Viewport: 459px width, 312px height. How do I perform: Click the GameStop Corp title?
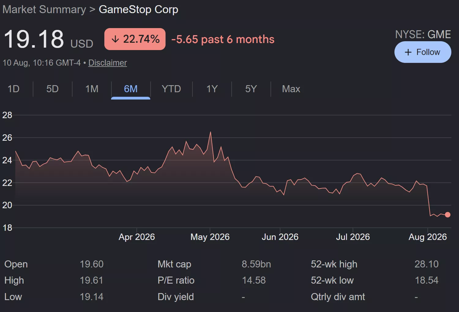coord(139,9)
